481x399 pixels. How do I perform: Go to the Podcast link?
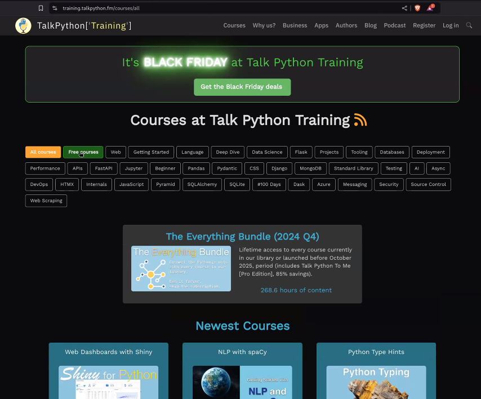[x=395, y=25]
